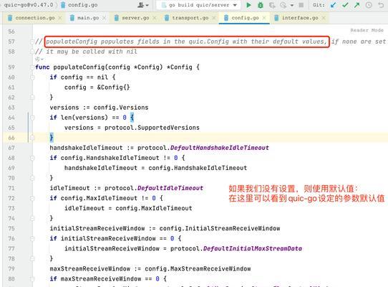Run with coverage icon in toolbar

coord(272,5)
